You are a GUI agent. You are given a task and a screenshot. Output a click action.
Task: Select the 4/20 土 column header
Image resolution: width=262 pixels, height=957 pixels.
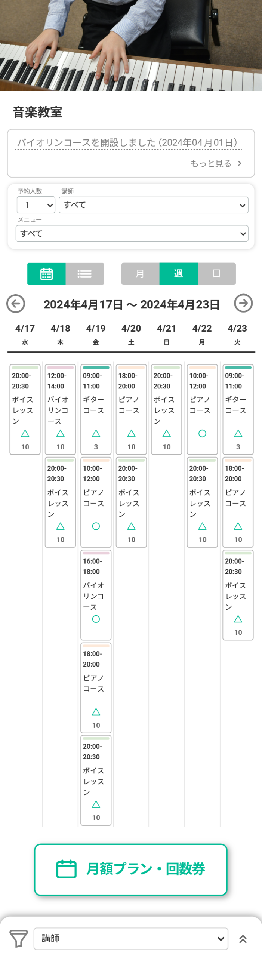click(x=131, y=334)
